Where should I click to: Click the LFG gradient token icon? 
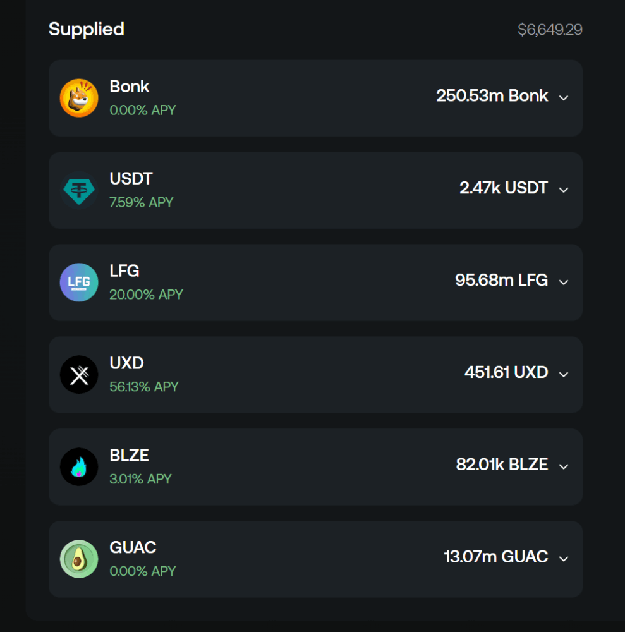pyautogui.click(x=79, y=283)
